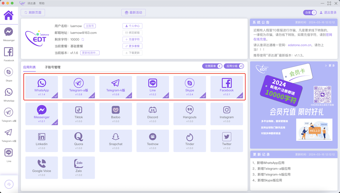Expand the 应用分组 grouping option

tap(234, 66)
